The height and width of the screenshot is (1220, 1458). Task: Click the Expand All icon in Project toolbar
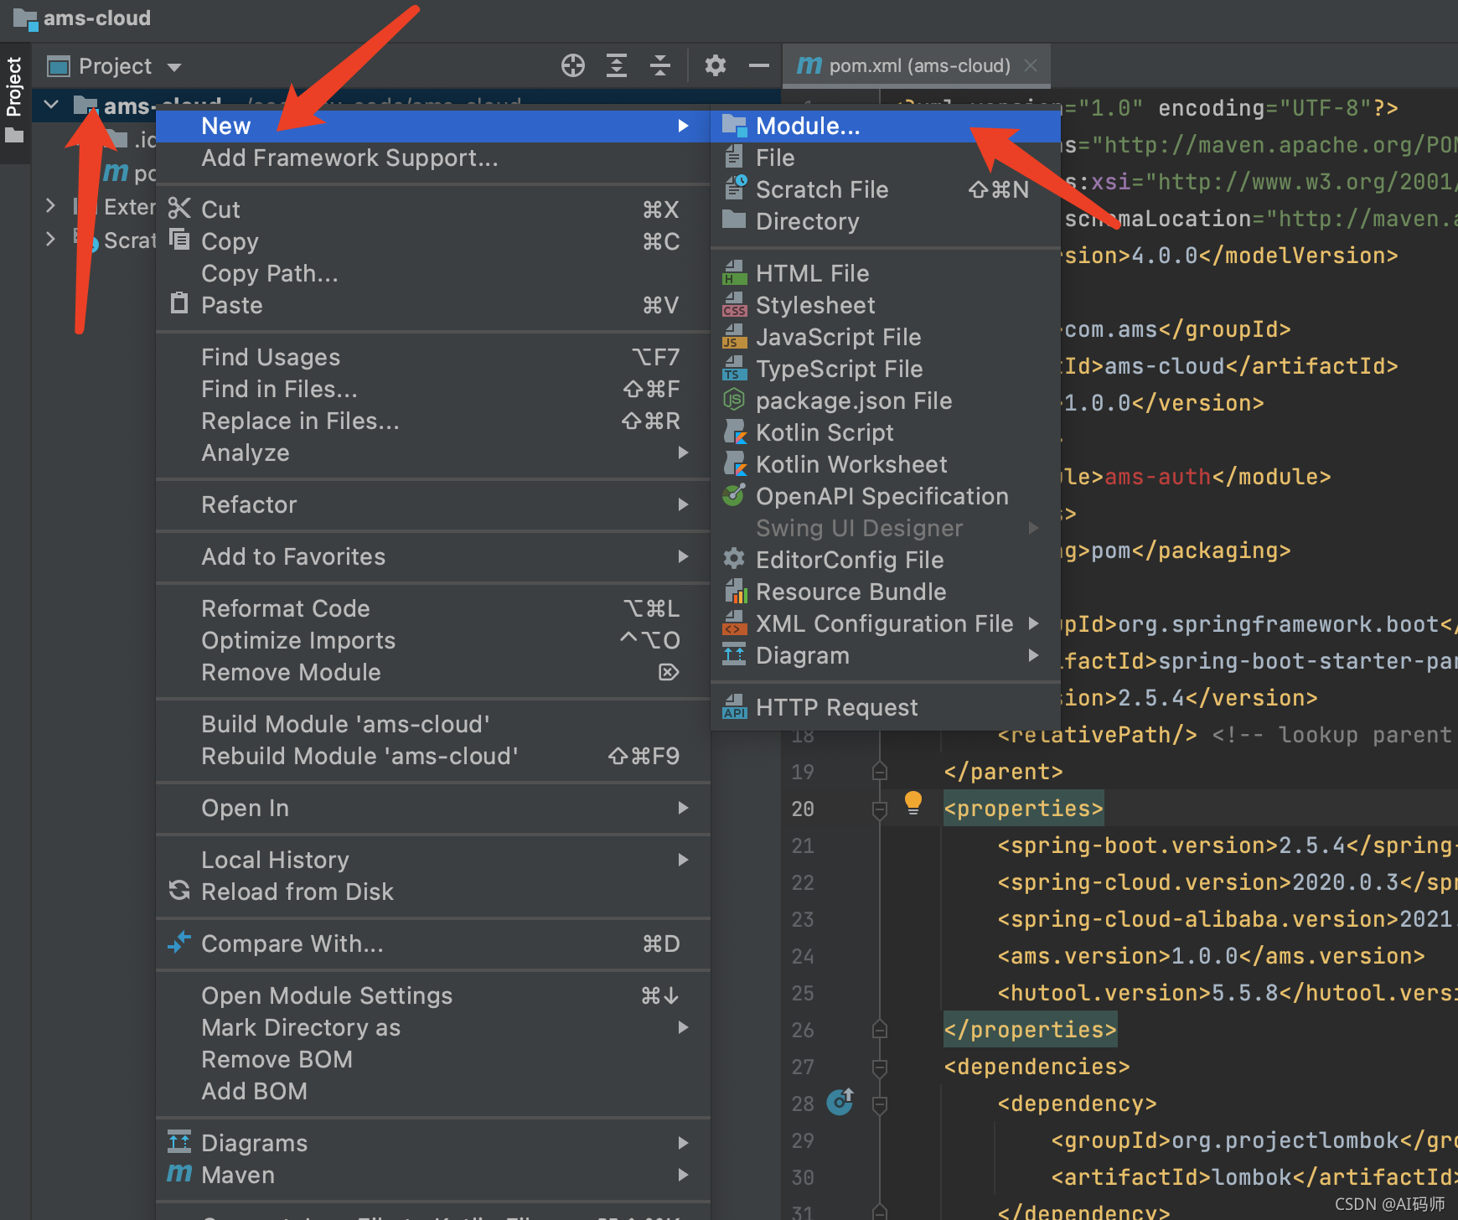click(x=617, y=65)
